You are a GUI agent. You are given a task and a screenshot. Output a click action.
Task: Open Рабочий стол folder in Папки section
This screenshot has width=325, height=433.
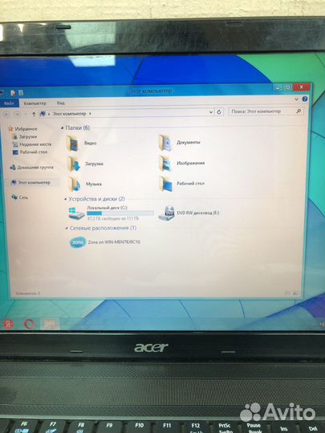(182, 184)
